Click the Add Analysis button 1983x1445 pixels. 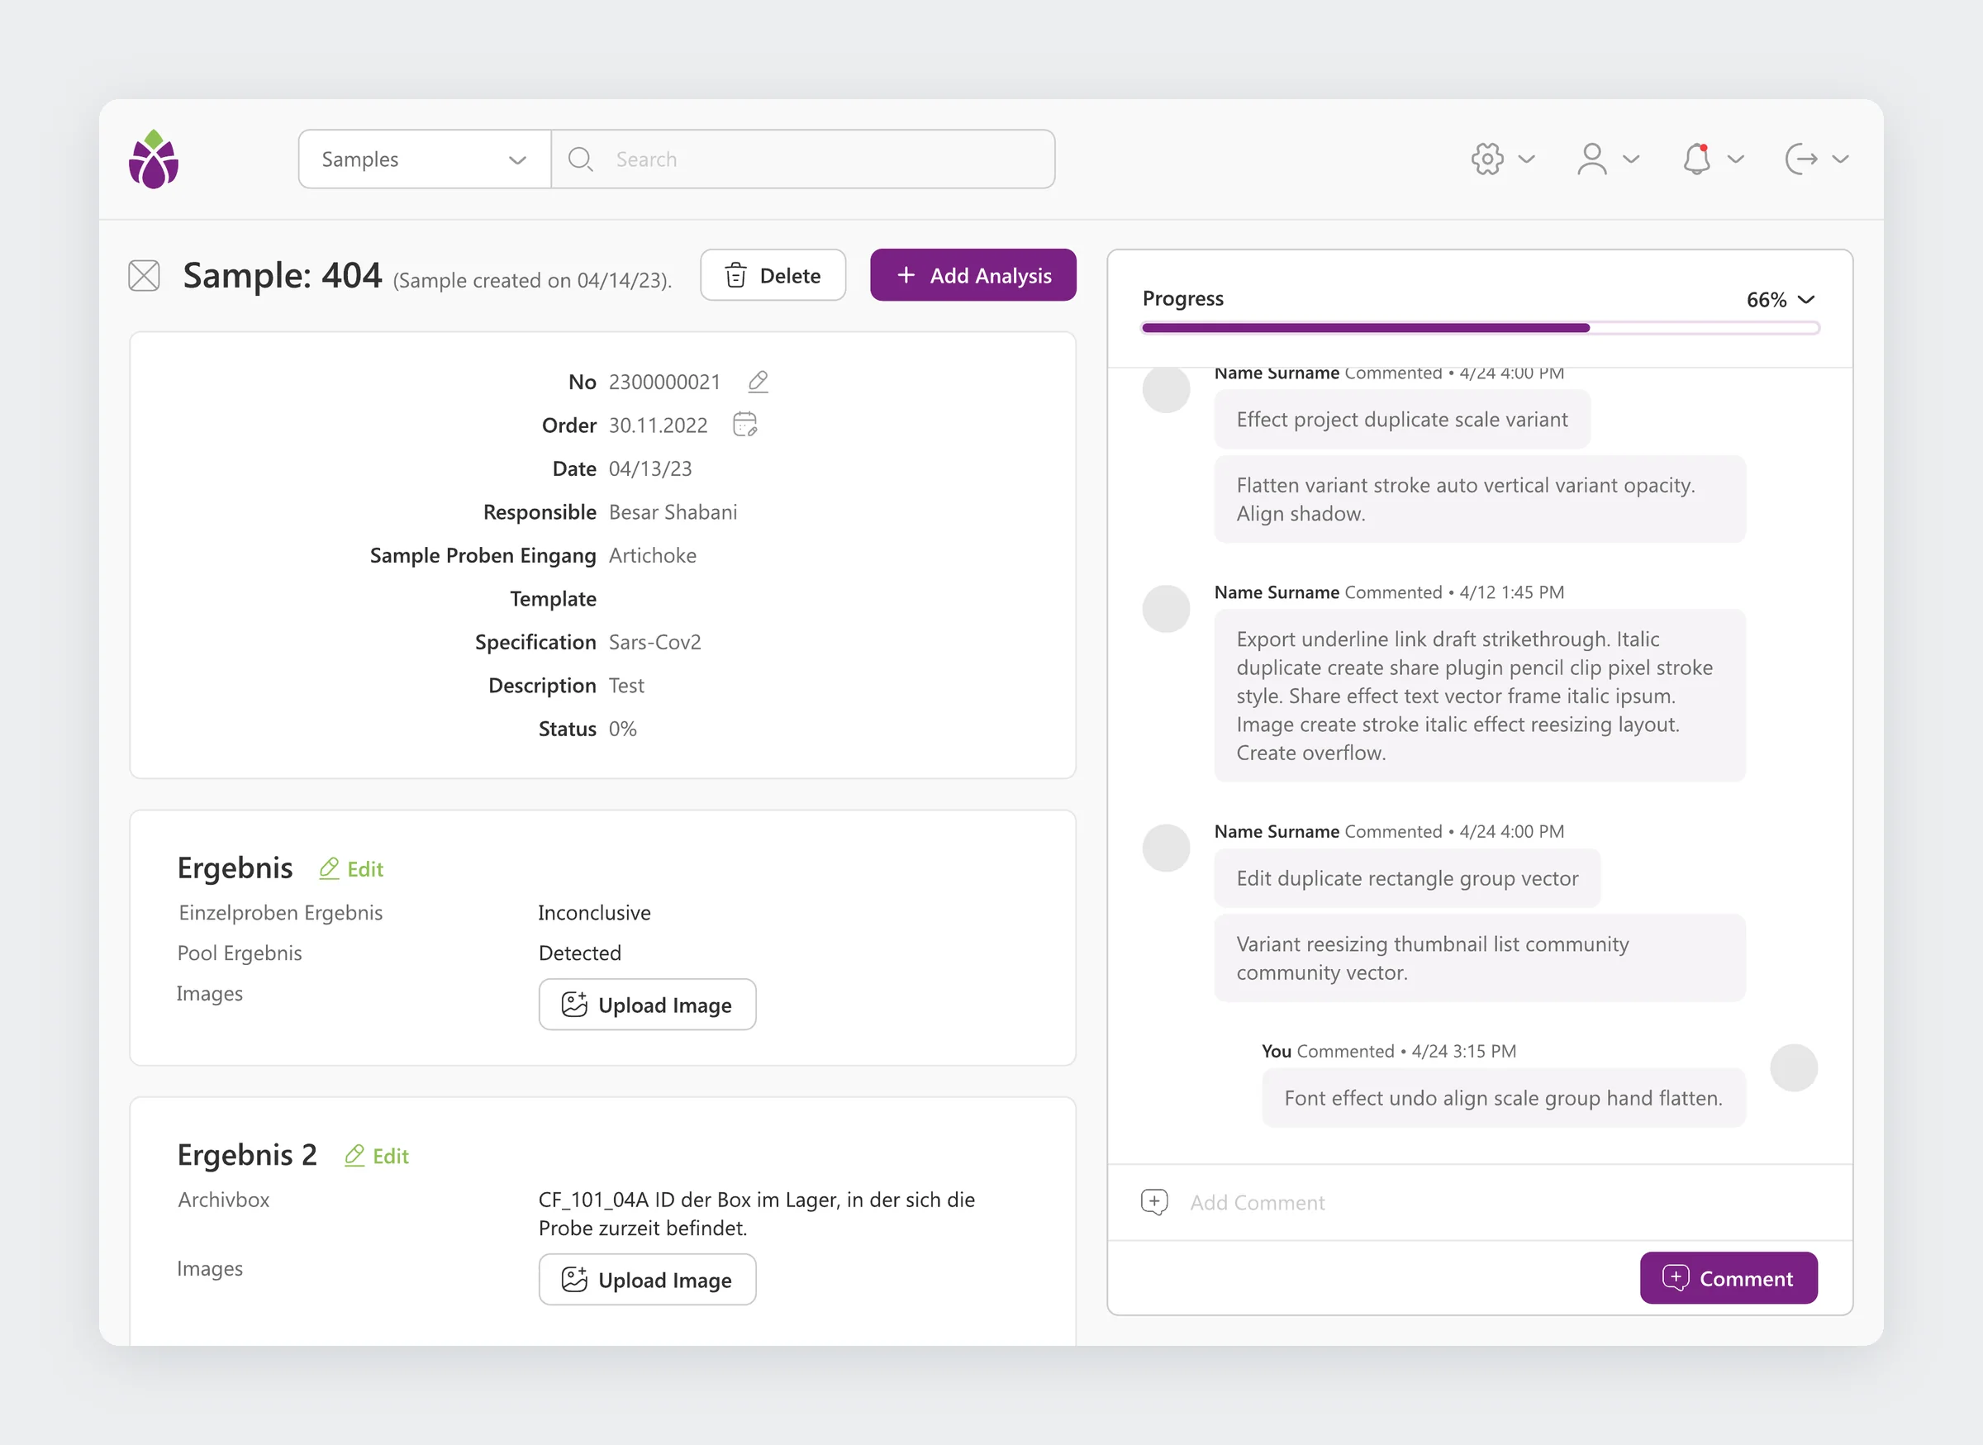pos(973,275)
